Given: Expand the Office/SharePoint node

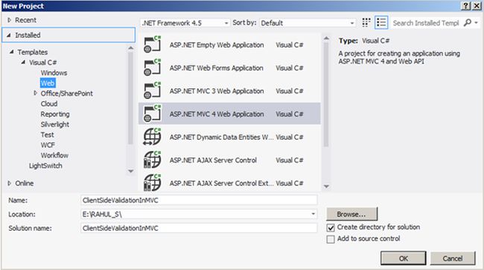Looking at the screenshot, I should click(35, 93).
